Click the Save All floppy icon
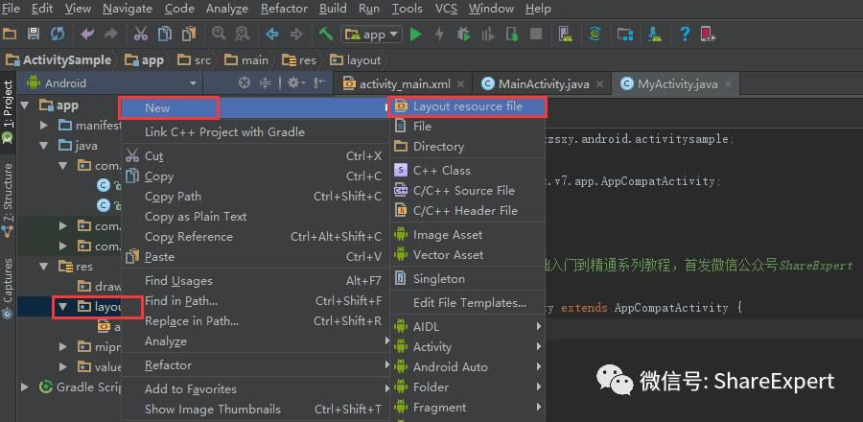 tap(34, 35)
